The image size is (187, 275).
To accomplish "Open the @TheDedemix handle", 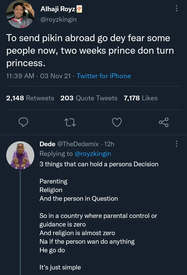I will 78,144.
